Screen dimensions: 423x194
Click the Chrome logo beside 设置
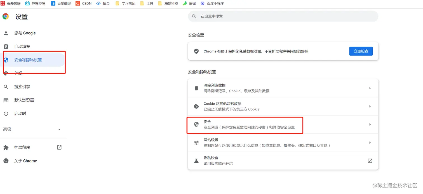(x=6, y=16)
